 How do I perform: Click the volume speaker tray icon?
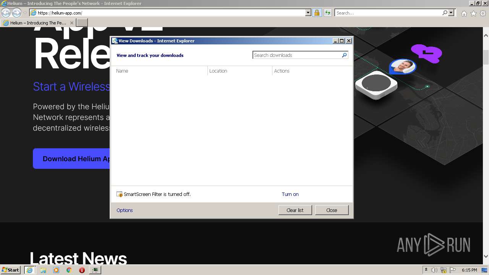coord(434,270)
